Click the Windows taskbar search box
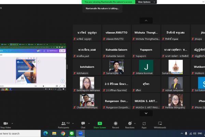The width and height of the screenshot is (205, 137). click(x=20, y=134)
